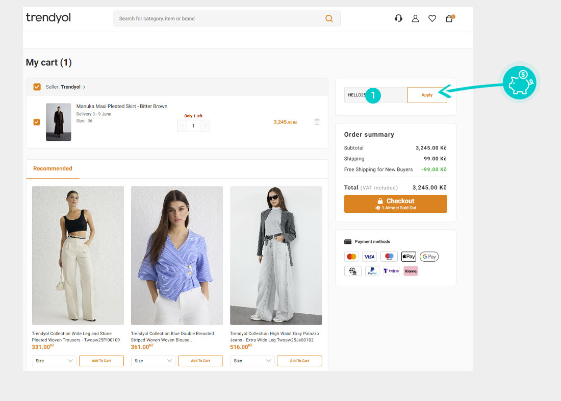Add Wide Leg Trousers to cart
The height and width of the screenshot is (401, 561).
coord(101,361)
